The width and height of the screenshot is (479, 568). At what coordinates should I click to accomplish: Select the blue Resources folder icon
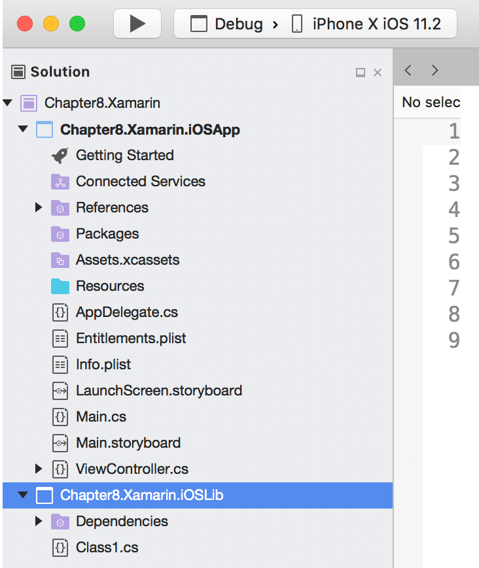click(60, 286)
